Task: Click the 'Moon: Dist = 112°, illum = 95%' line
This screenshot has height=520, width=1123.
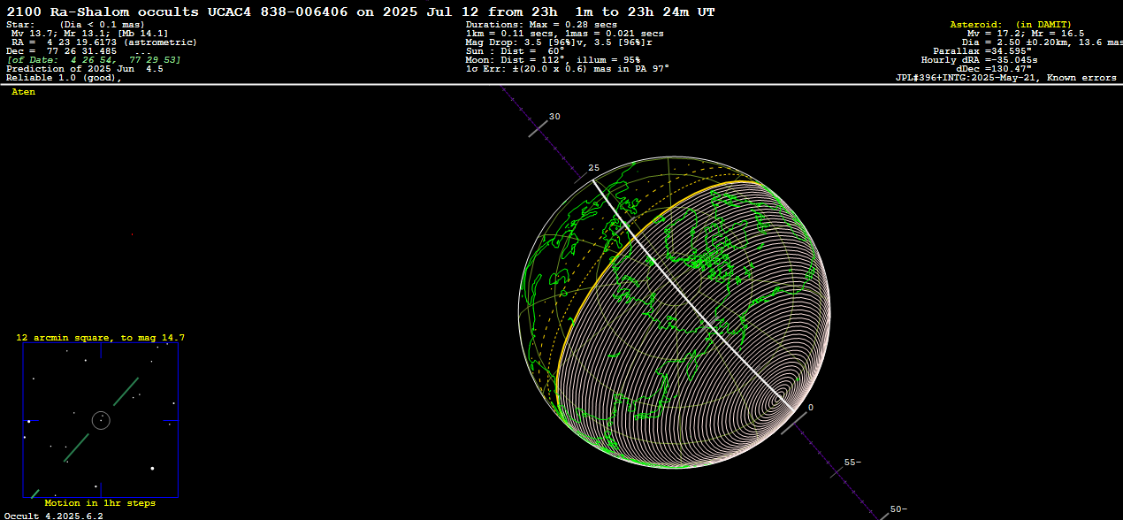Action: [x=553, y=59]
